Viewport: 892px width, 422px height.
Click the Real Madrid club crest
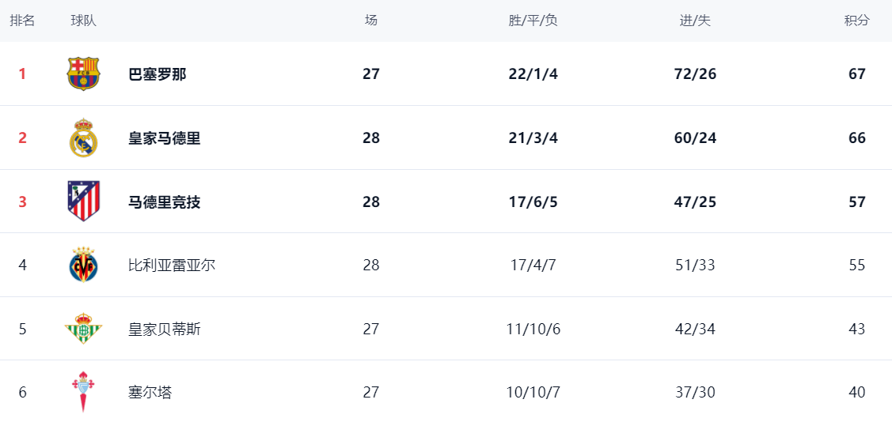tap(83, 138)
